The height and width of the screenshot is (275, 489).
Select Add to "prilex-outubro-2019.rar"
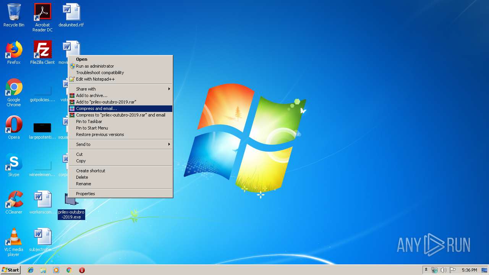tap(120, 102)
